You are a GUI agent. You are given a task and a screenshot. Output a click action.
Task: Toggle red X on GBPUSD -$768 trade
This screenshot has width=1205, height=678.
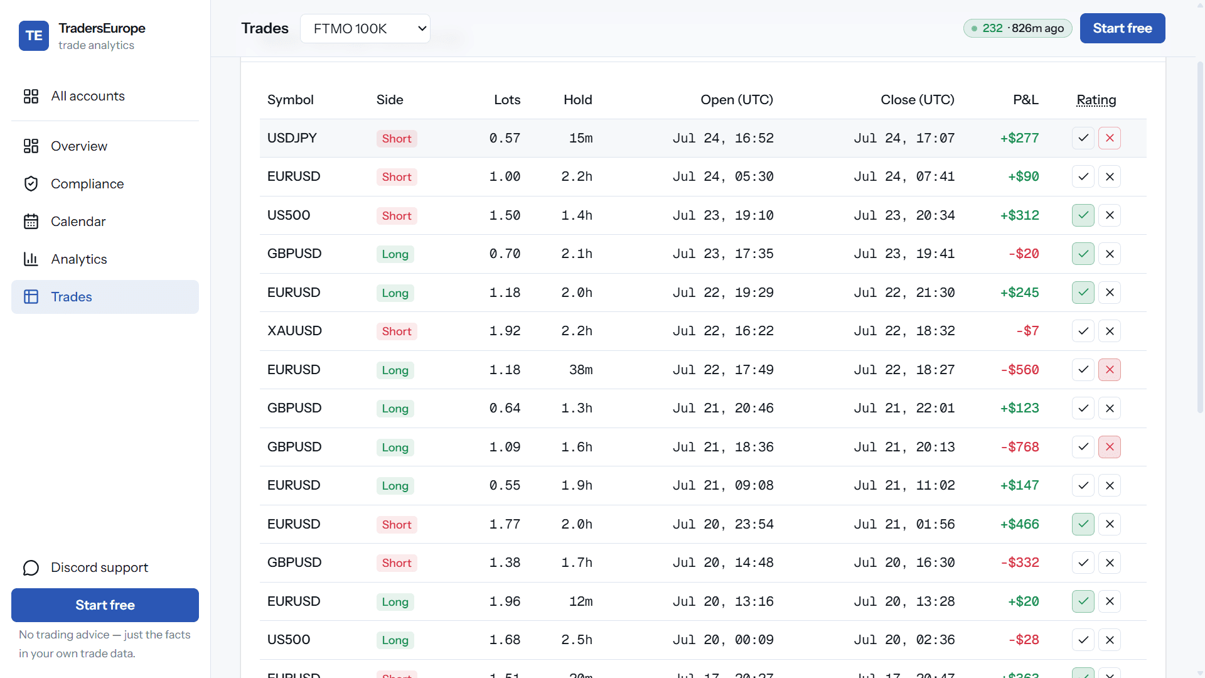1110,447
